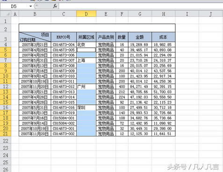Click the merged title cell in row 2
The image size is (223, 172).
pos(97,28)
